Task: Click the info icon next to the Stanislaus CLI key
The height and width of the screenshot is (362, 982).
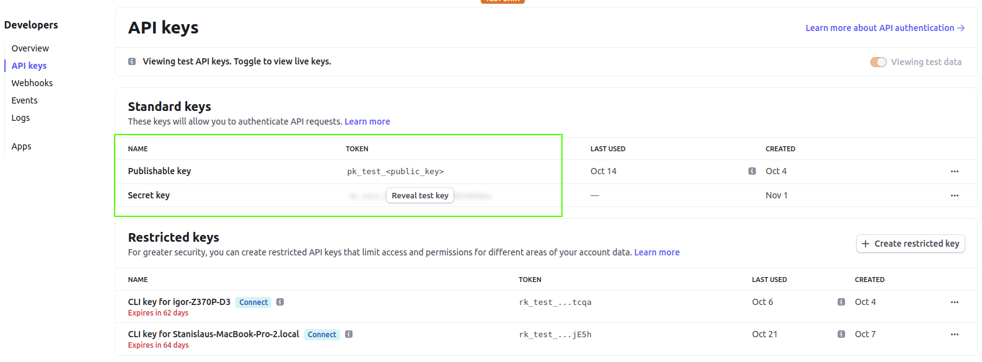Action: point(349,334)
